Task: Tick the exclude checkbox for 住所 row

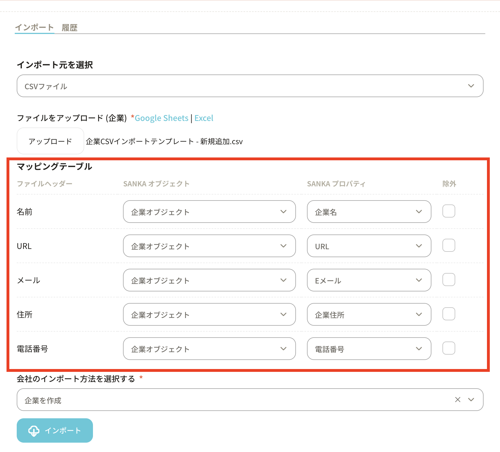Action: tap(449, 314)
